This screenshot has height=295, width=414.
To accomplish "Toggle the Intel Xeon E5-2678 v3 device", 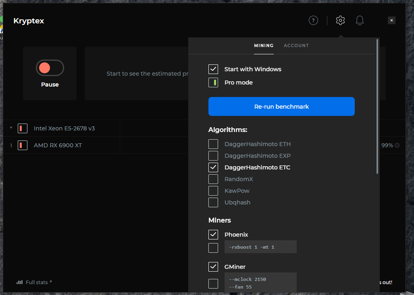I will pyautogui.click(x=23, y=128).
